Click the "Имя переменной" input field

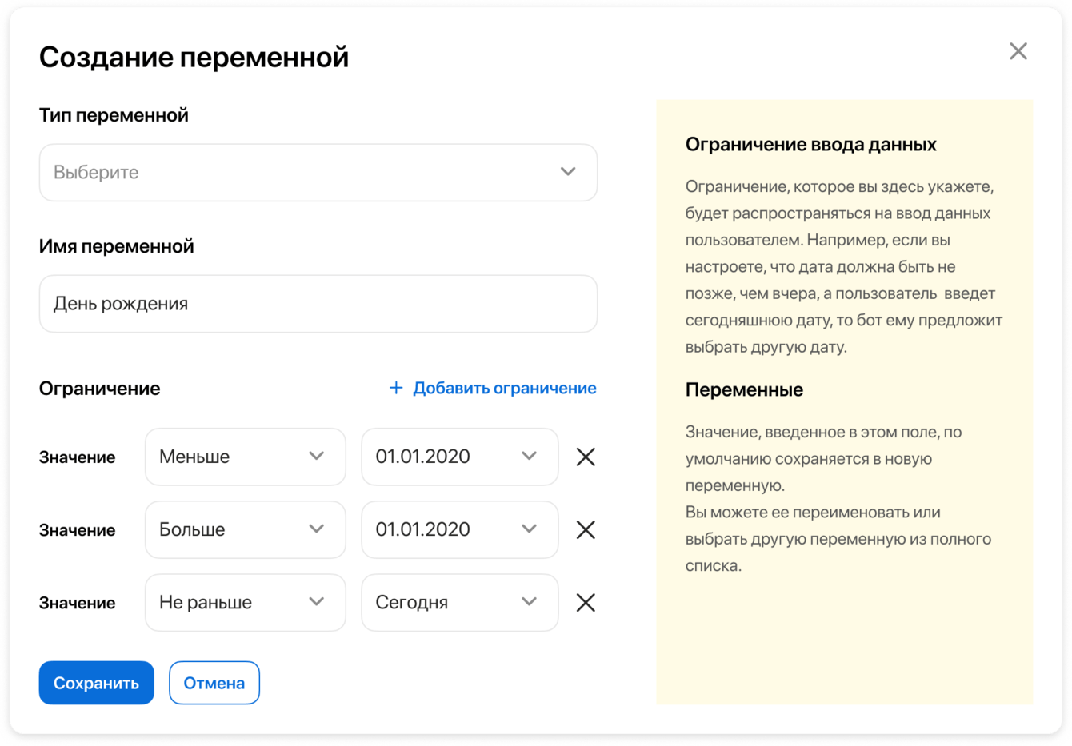318,304
